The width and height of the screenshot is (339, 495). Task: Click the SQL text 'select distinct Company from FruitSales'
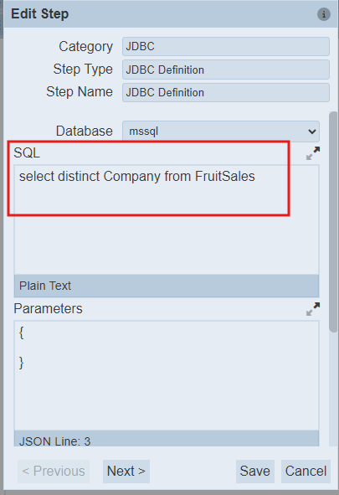[137, 177]
